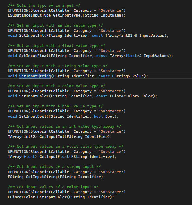Click the comment 'Get input values of a string input'
The height and width of the screenshot is (205, 192).
pos(54,167)
